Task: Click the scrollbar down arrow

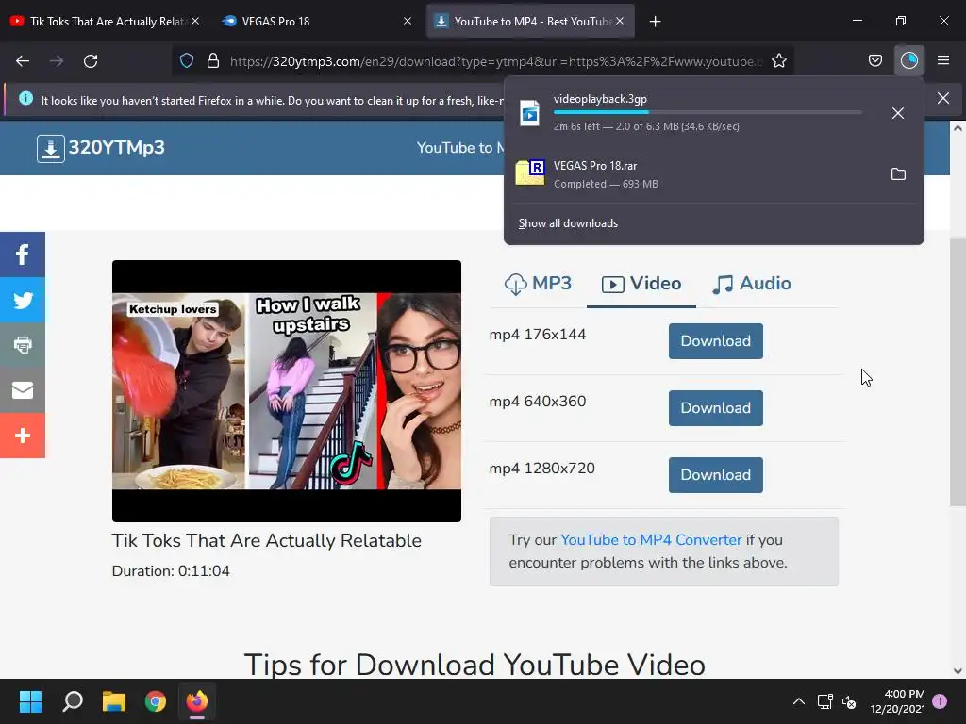Action: point(958,670)
